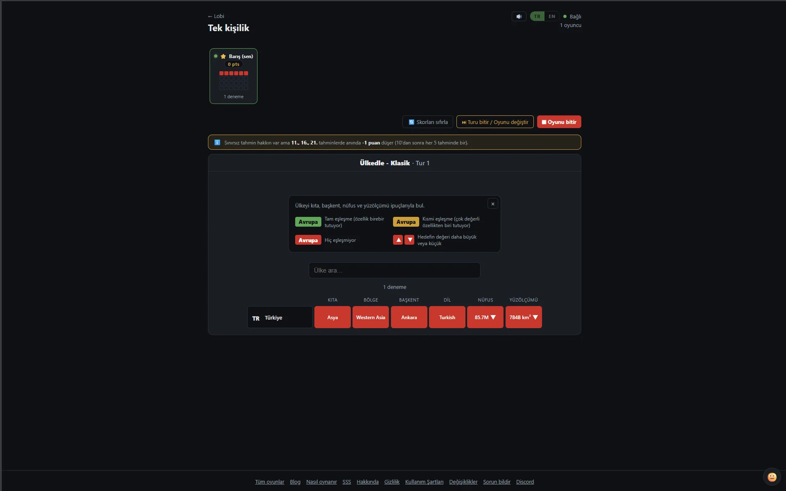This screenshot has width=786, height=491.
Task: Open the smiley feedback icon
Action: coord(772,477)
